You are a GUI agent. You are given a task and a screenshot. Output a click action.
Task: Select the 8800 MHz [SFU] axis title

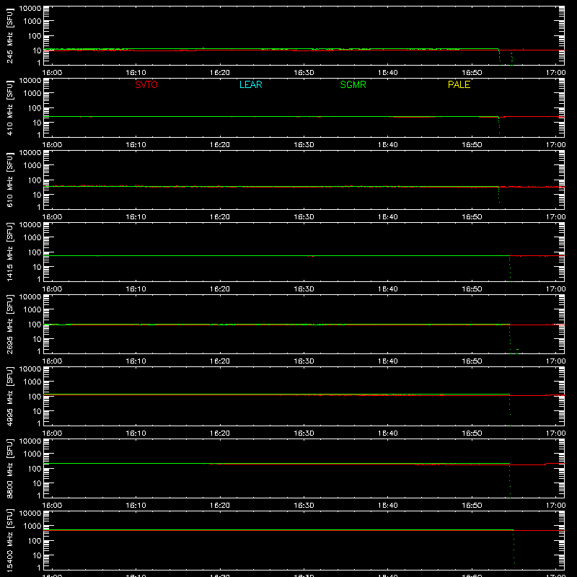click(10, 468)
